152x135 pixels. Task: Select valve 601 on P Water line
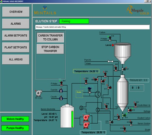(61, 84)
